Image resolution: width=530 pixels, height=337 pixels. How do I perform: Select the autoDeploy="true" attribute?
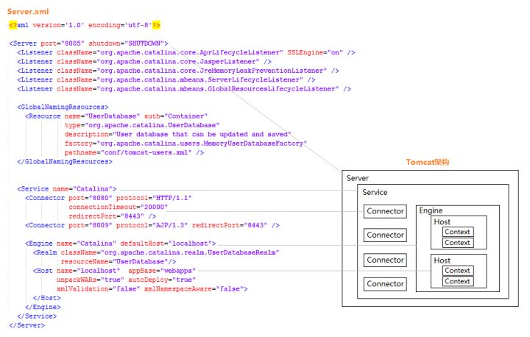point(162,280)
